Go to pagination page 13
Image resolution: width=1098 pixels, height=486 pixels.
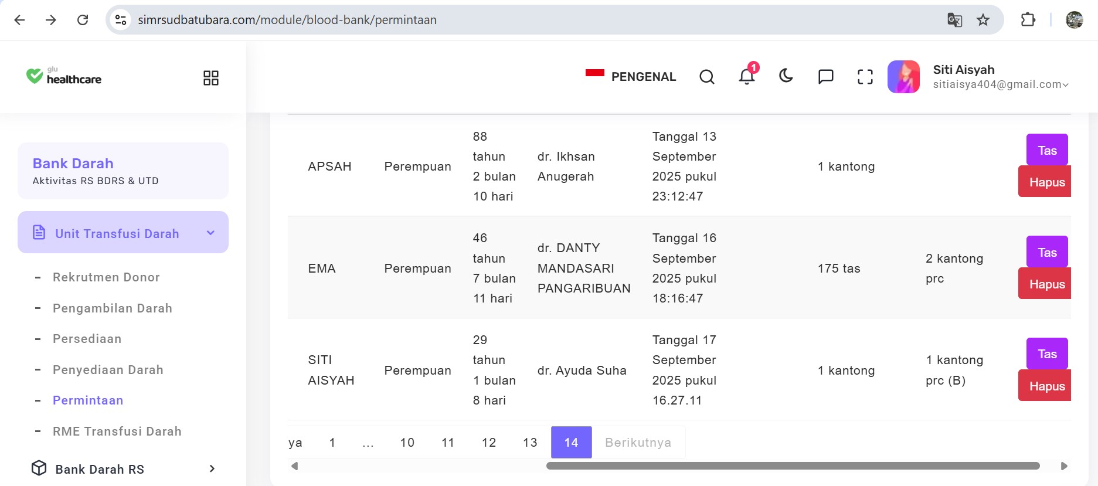tap(531, 443)
